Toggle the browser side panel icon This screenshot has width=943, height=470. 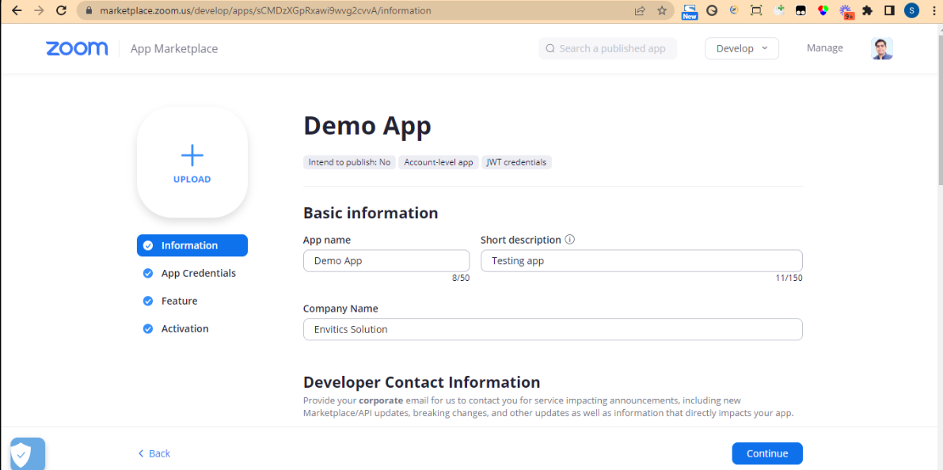click(x=889, y=11)
